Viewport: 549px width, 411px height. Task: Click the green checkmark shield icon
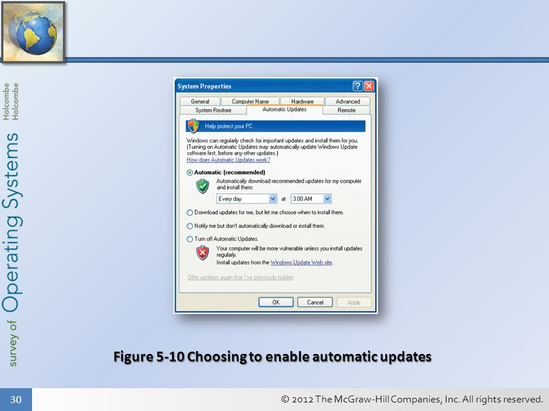[x=202, y=186]
